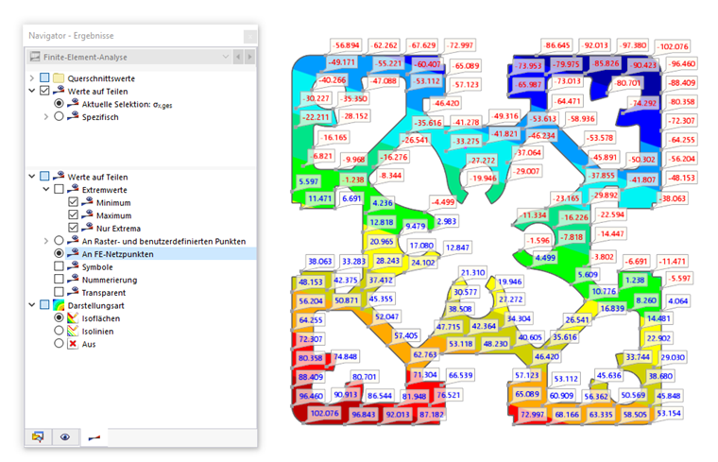The height and width of the screenshot is (462, 718).
Task: Expand An Raster- und benutzerdefinierten Punkten node
Action: pyautogui.click(x=45, y=240)
